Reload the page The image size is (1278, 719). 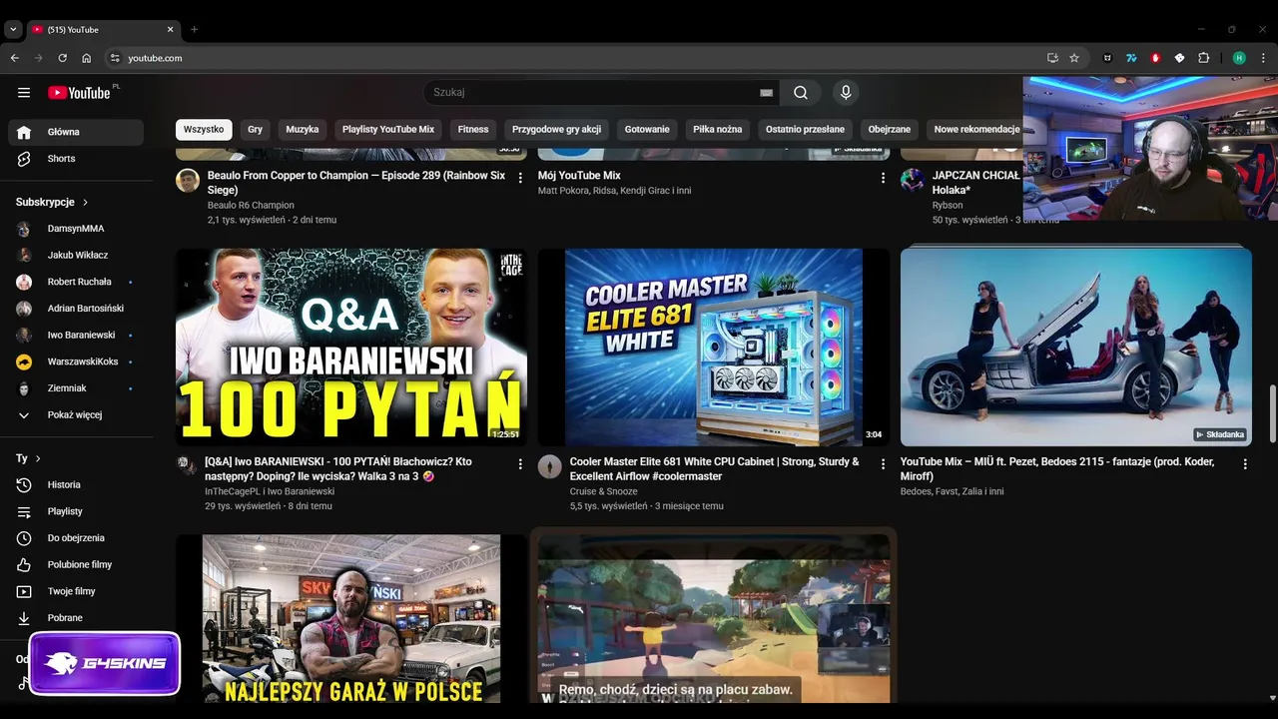point(62,58)
